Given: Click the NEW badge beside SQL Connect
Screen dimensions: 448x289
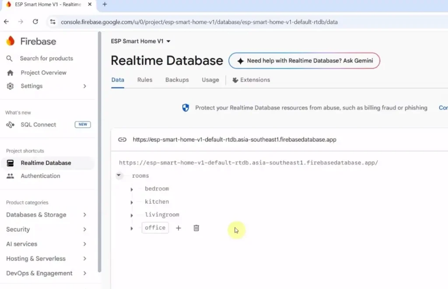Looking at the screenshot, I should (x=83, y=125).
